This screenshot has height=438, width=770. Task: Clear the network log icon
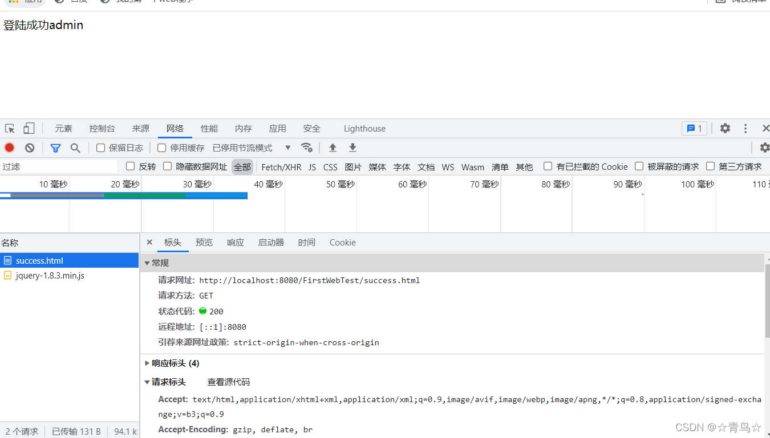point(30,148)
